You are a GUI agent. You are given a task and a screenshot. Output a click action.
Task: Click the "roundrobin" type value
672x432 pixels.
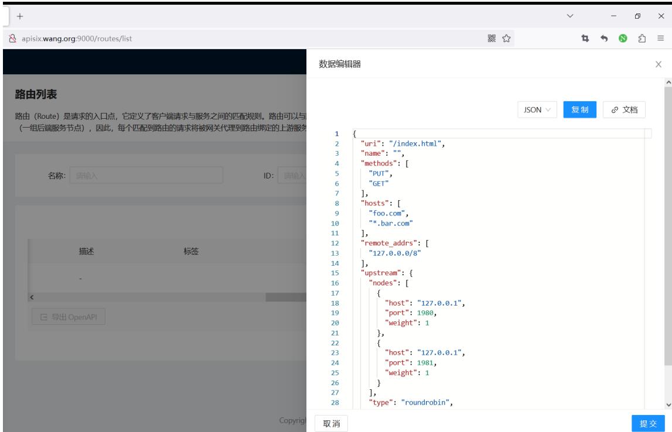pyautogui.click(x=425, y=403)
